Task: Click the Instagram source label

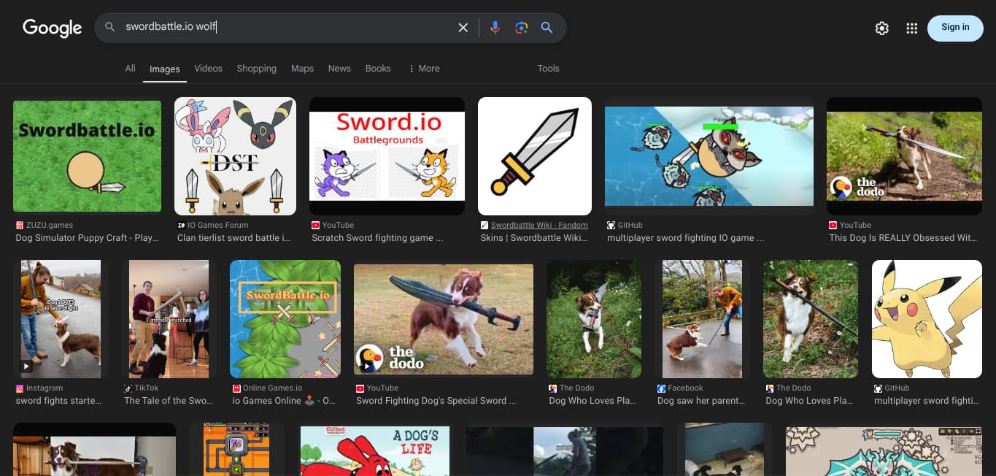Action: pos(45,388)
